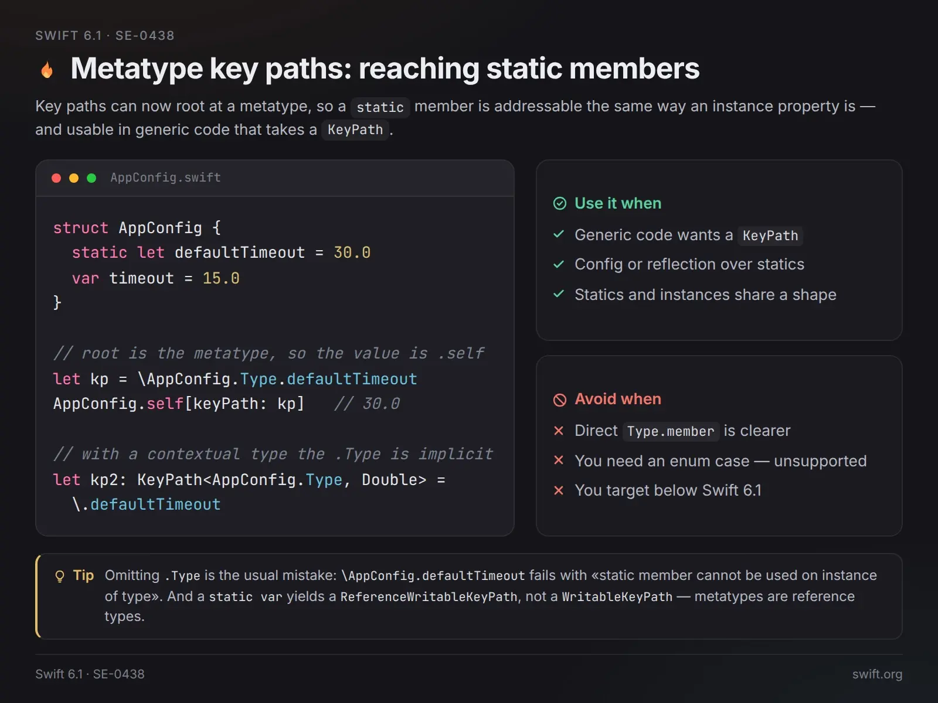Click the struct AppConfig { code line

137,228
